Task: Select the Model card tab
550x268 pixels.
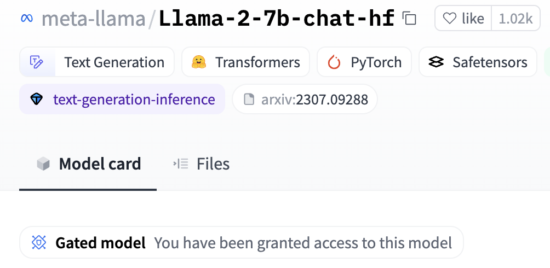Action: pyautogui.click(x=88, y=164)
